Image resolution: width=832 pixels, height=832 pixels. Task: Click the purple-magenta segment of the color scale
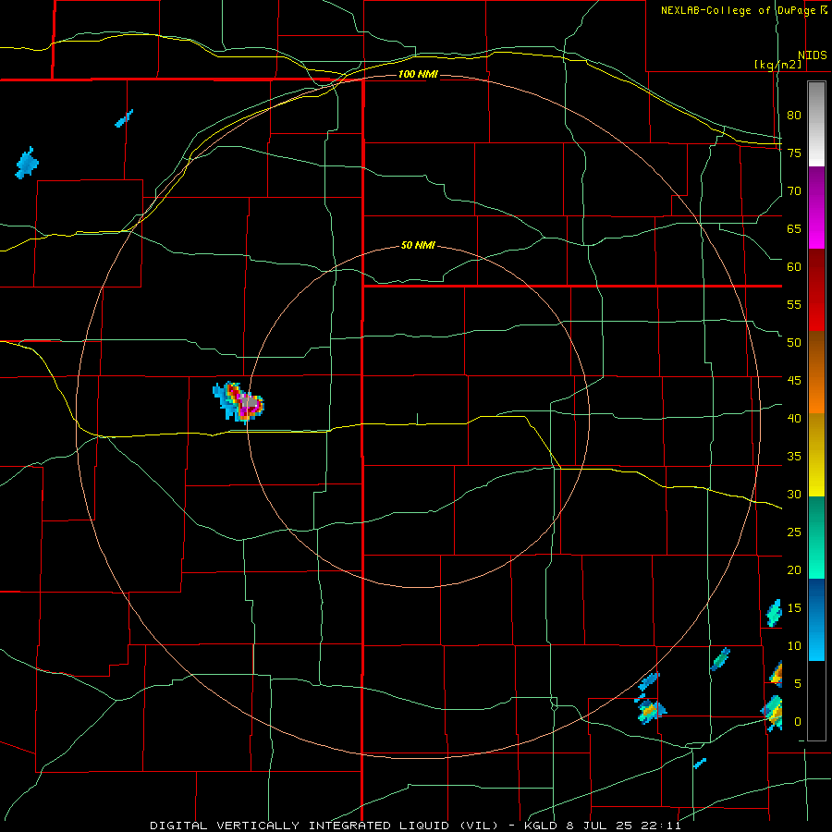coord(816,208)
